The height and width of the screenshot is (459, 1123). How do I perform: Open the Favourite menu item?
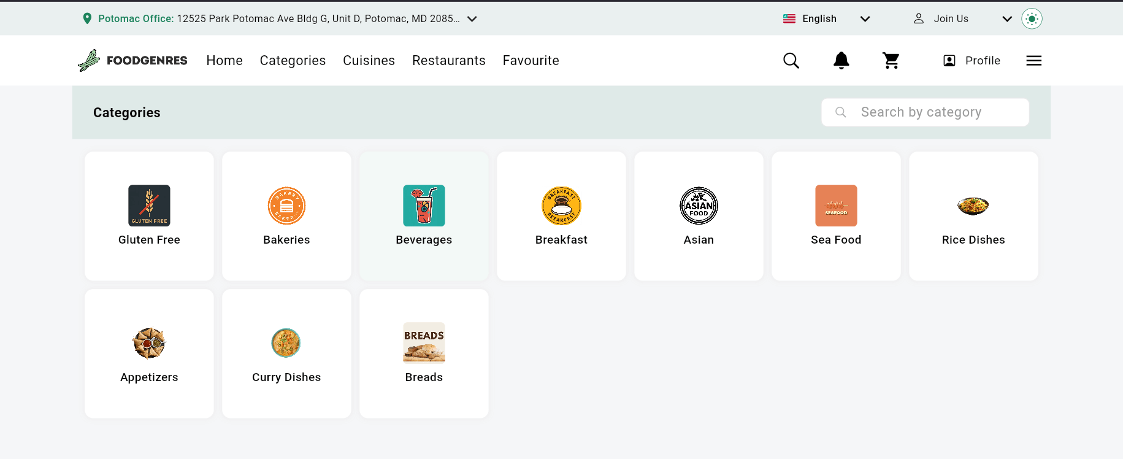click(531, 61)
